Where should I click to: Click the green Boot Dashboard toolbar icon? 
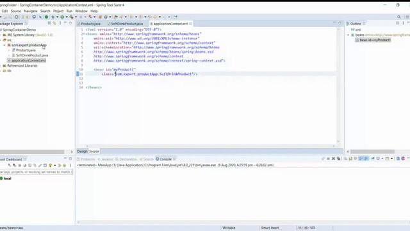pyautogui.click(x=46, y=17)
